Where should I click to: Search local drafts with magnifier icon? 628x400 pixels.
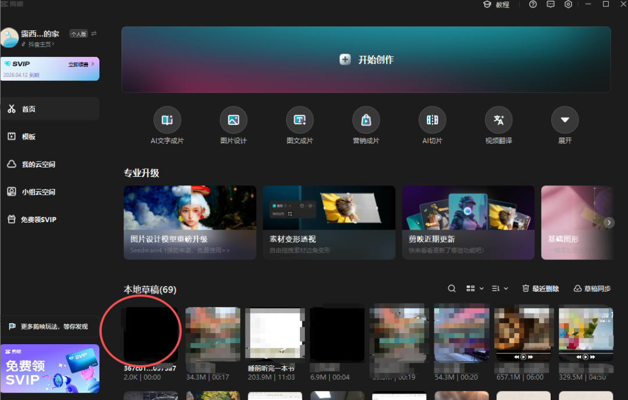452,288
